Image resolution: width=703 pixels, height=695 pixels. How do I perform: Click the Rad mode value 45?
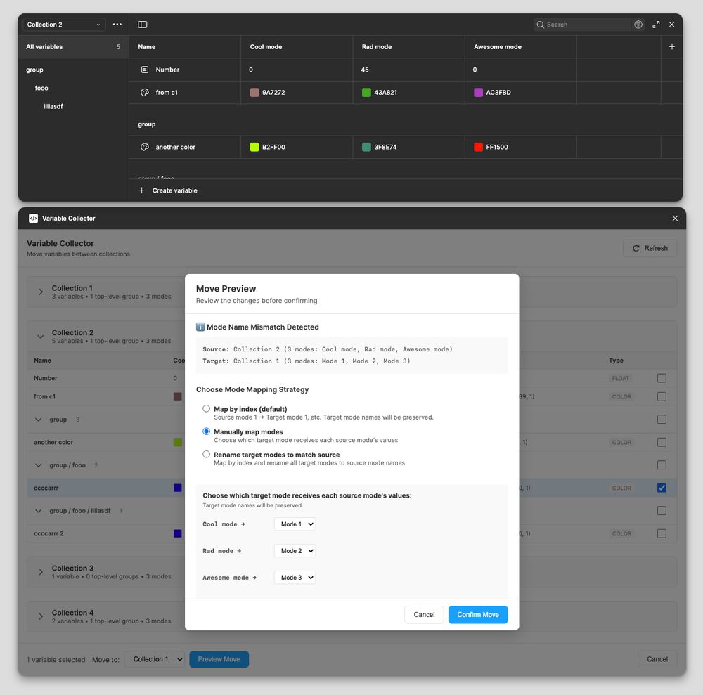click(x=365, y=70)
